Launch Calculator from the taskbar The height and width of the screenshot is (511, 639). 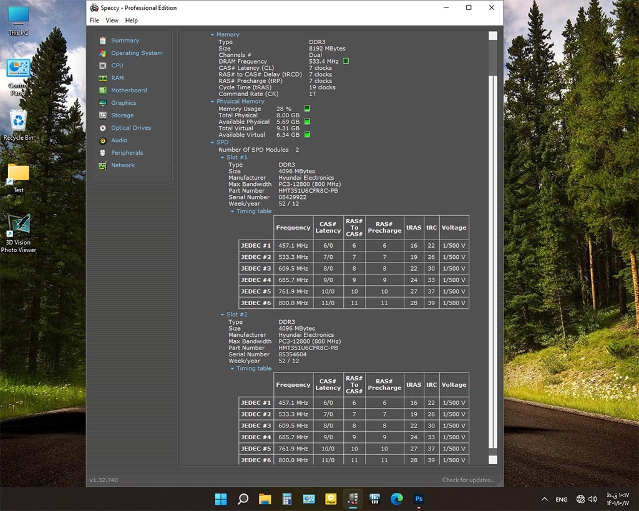point(287,499)
